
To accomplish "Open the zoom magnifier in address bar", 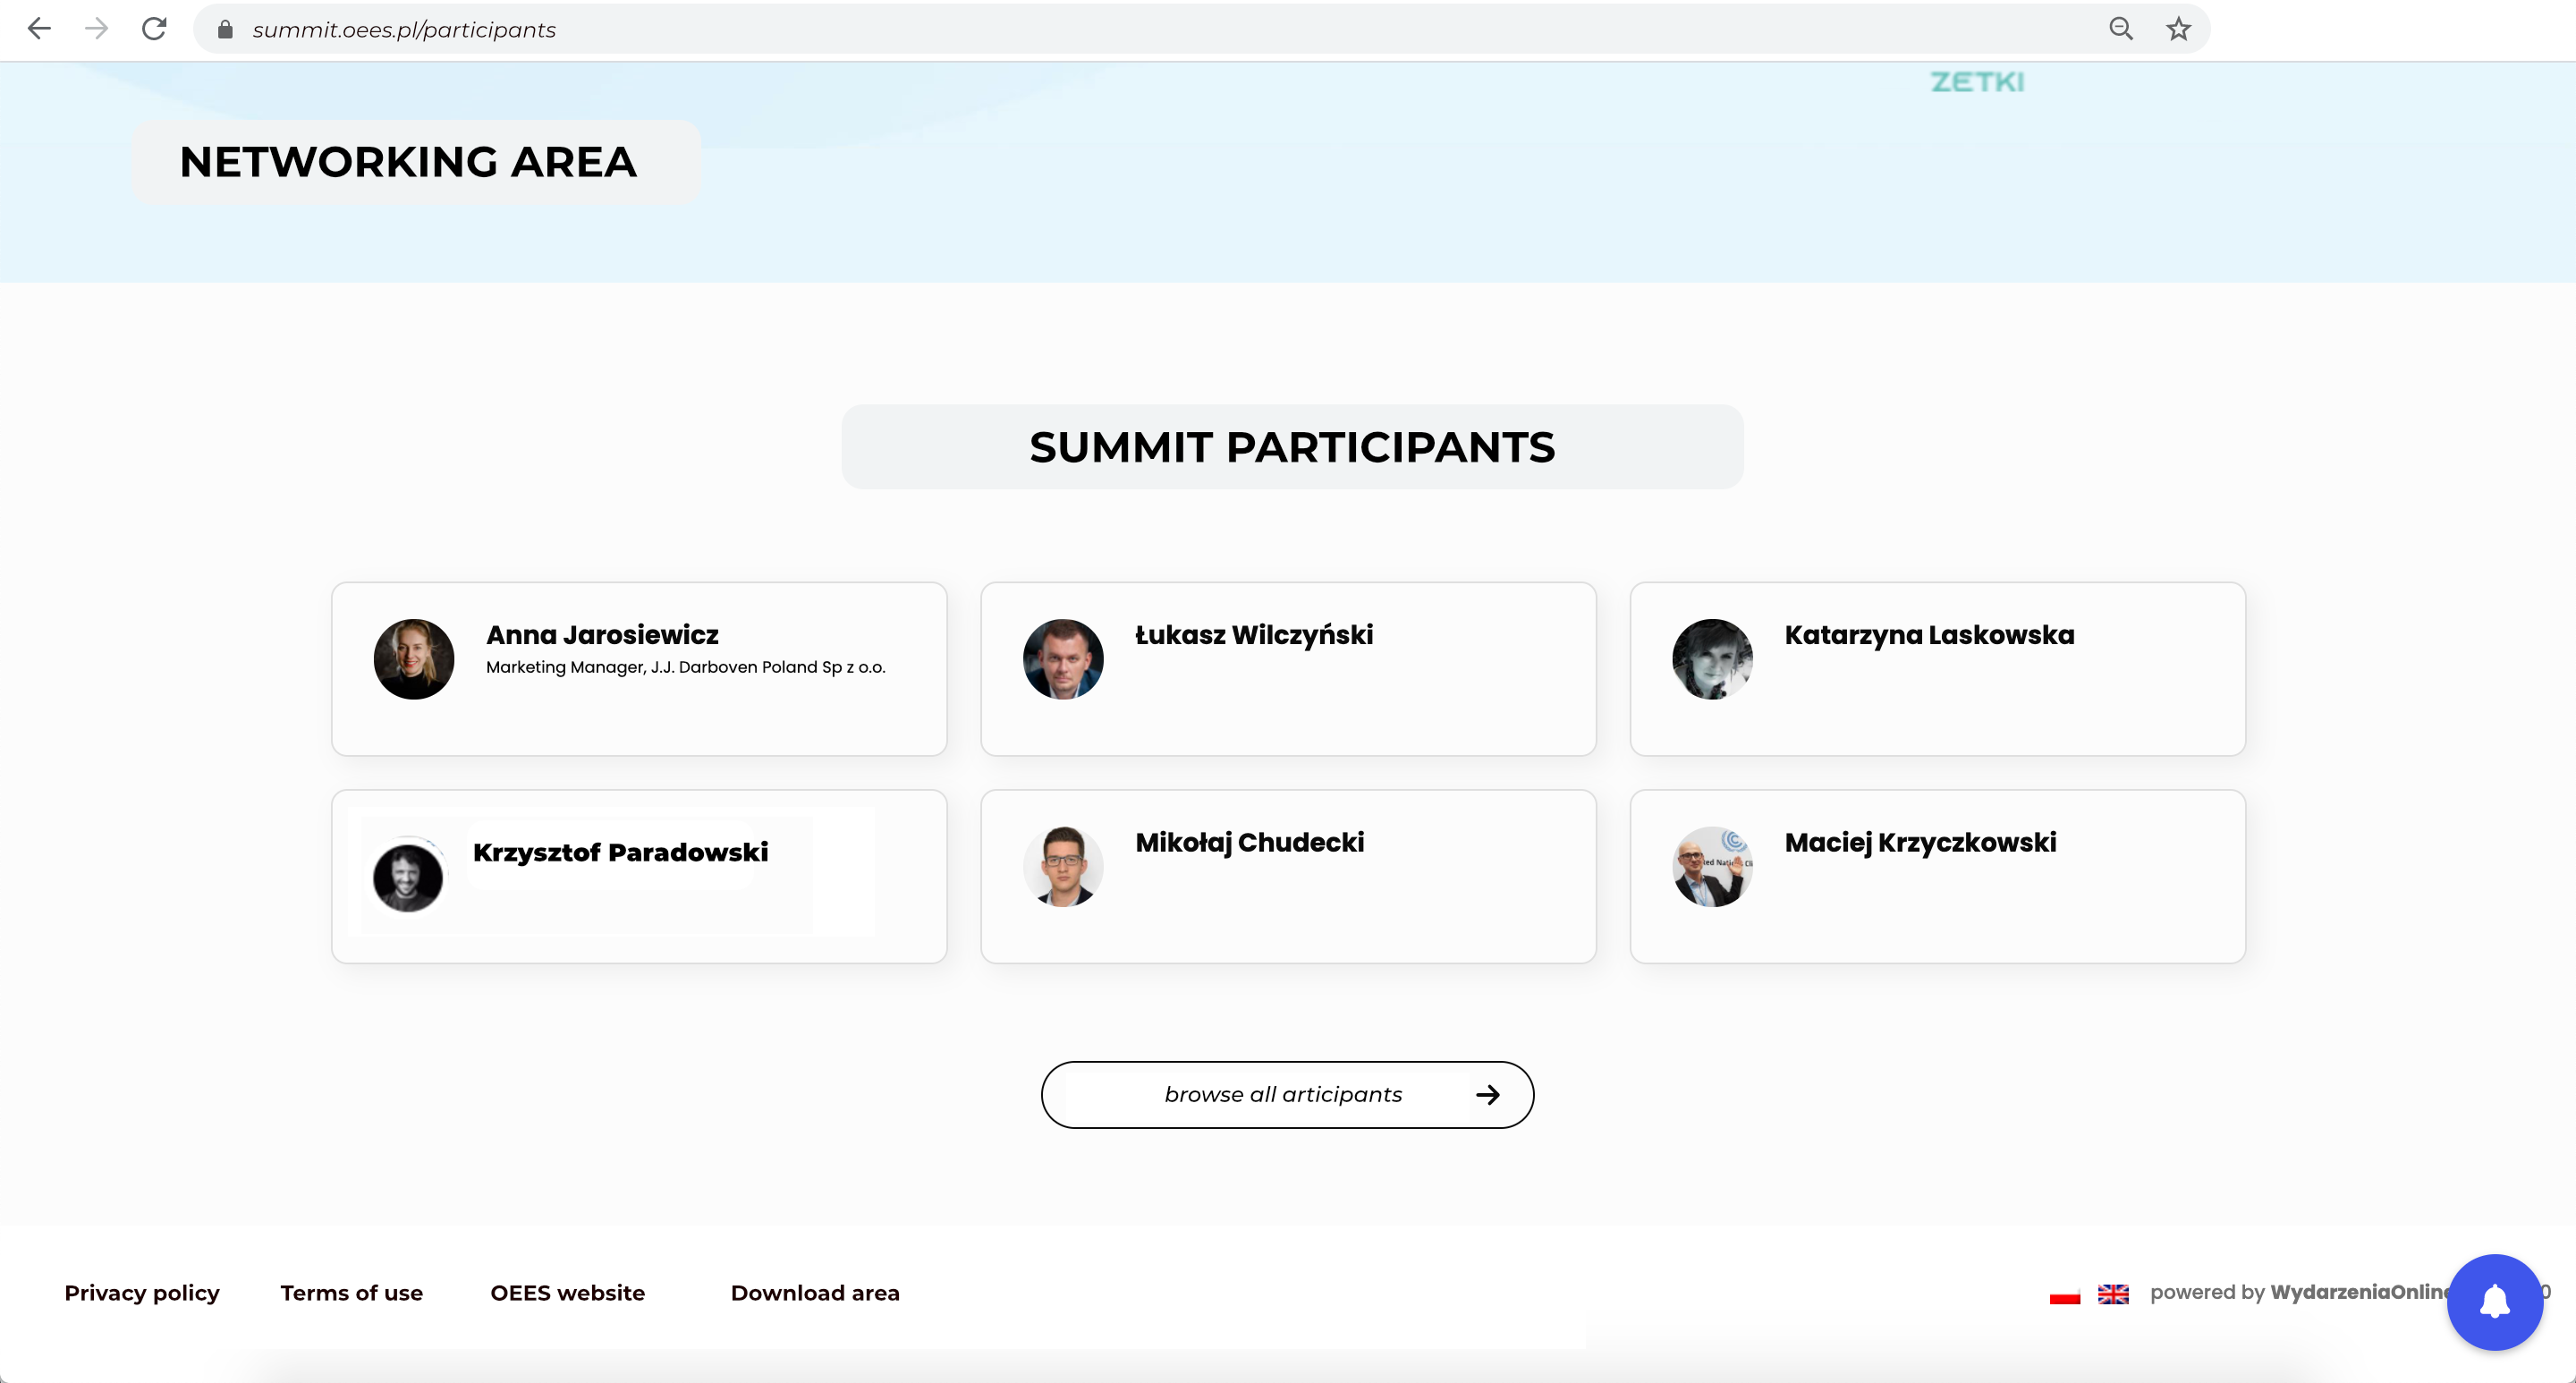I will (x=2120, y=29).
